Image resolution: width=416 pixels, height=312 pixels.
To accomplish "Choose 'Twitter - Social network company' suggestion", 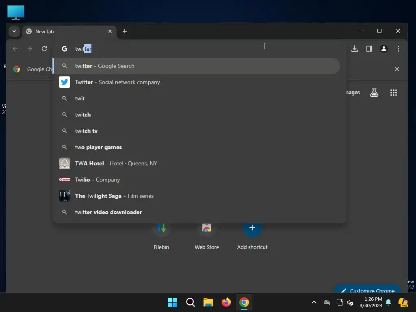I will [197, 82].
